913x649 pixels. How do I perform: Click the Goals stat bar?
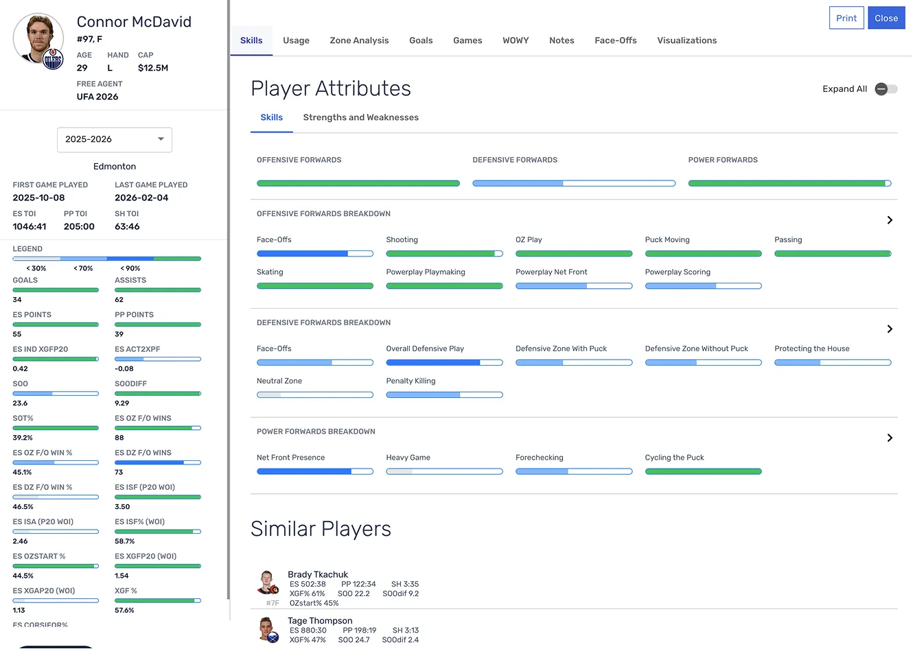point(56,290)
